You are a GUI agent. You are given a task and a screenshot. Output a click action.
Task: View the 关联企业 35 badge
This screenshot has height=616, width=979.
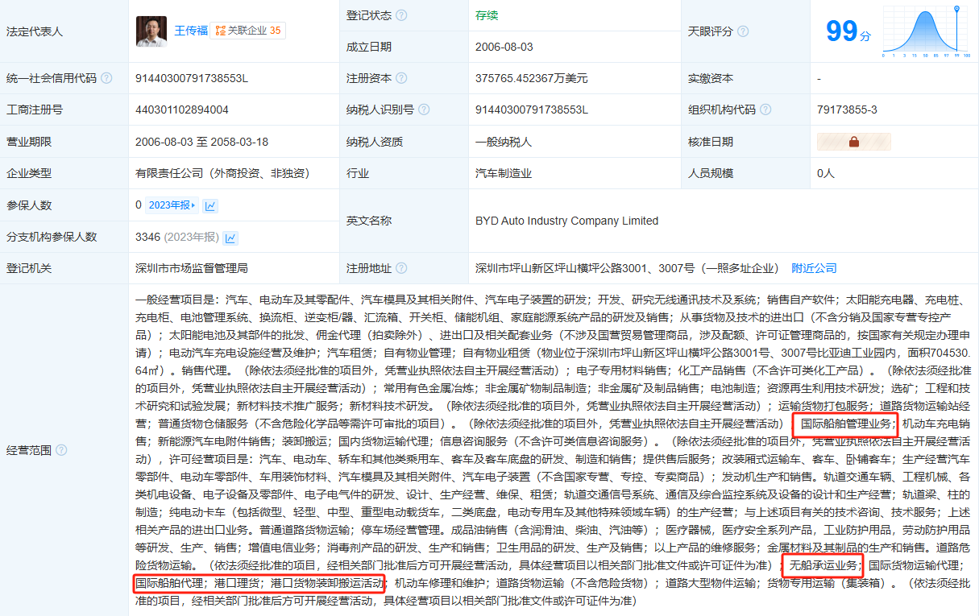248,31
